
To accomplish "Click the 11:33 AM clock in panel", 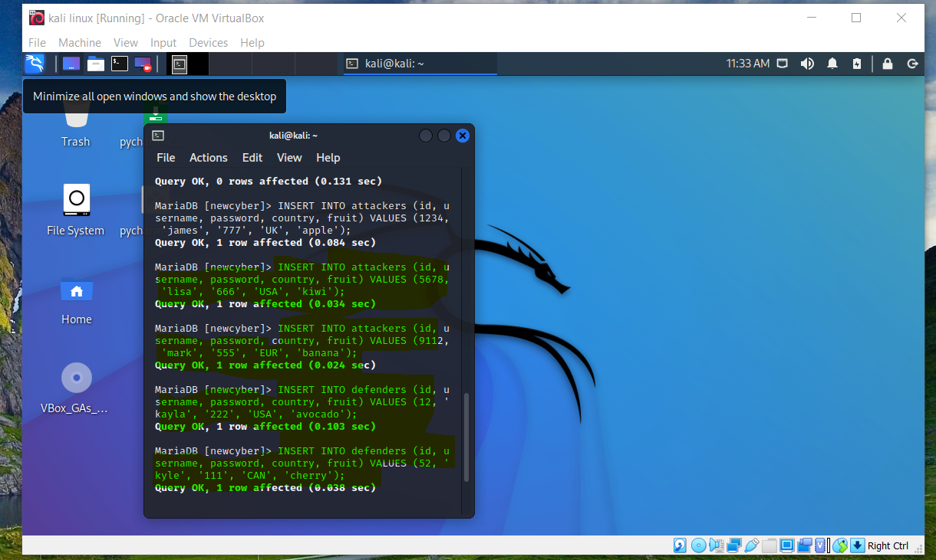I will pyautogui.click(x=748, y=64).
